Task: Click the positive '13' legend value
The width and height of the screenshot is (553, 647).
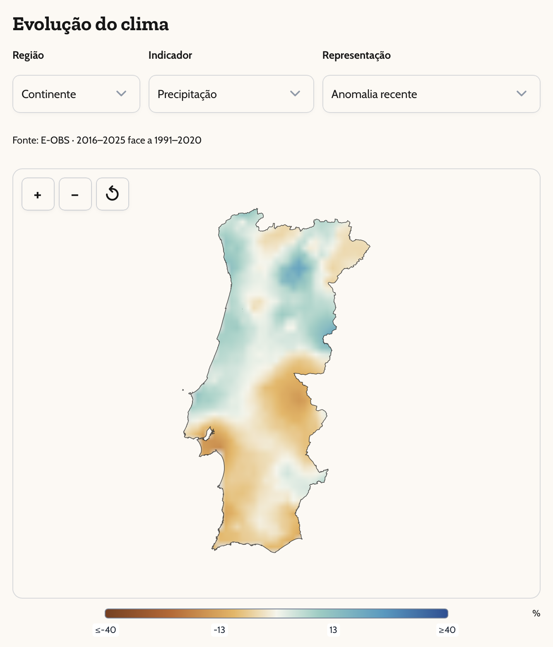Action: [333, 630]
